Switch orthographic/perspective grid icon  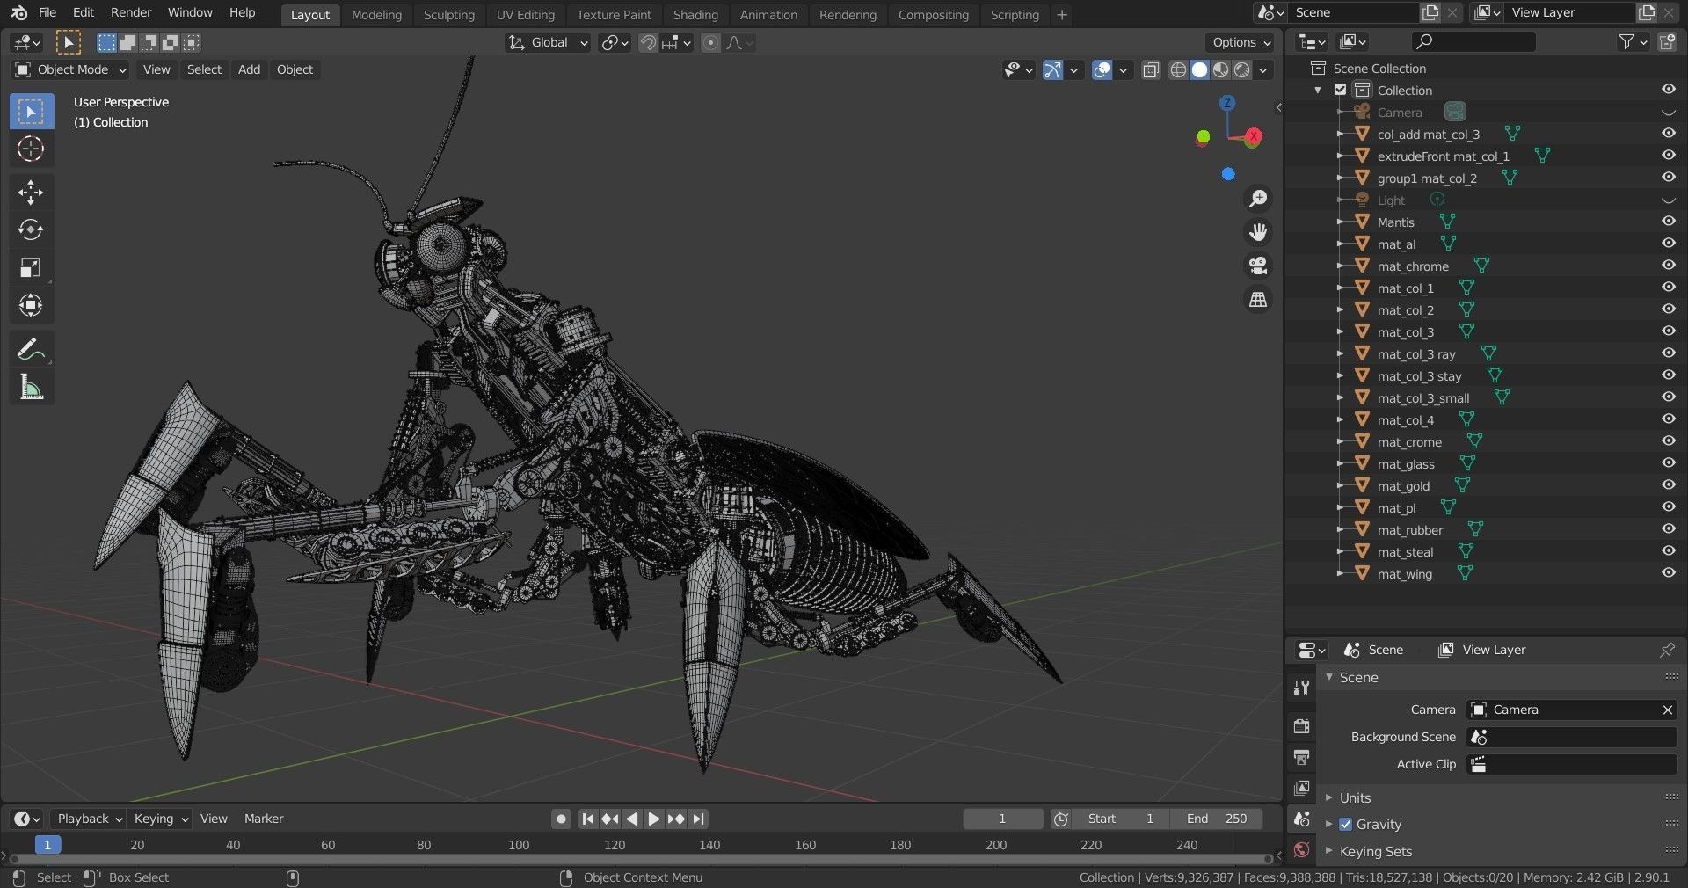tap(1258, 300)
